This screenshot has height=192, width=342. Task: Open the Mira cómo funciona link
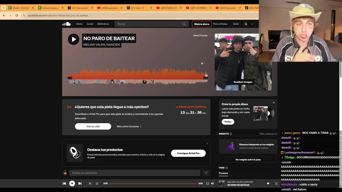coord(129,126)
